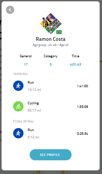Click the Age group 45-49 text
This screenshot has height=174, width=102.
[x=44, y=45]
